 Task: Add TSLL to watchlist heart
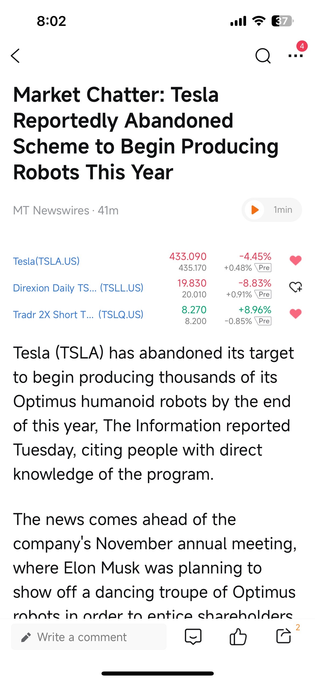pyautogui.click(x=295, y=287)
